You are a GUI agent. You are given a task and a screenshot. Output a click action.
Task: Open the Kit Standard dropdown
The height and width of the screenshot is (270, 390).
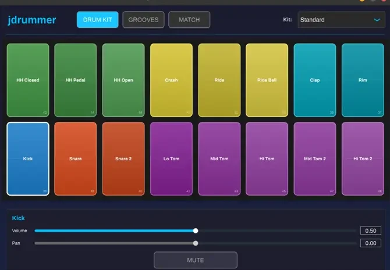[341, 20]
